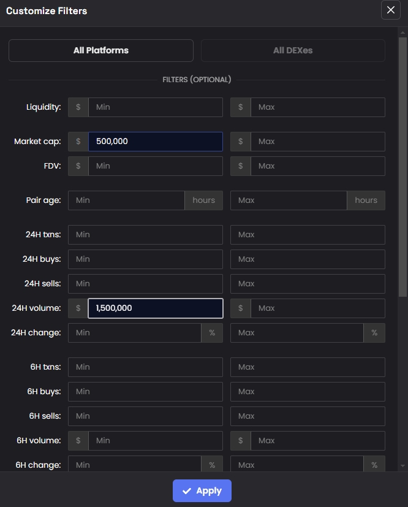Image resolution: width=408 pixels, height=507 pixels.
Task: Click the 6H volume Min field
Action: (x=155, y=441)
